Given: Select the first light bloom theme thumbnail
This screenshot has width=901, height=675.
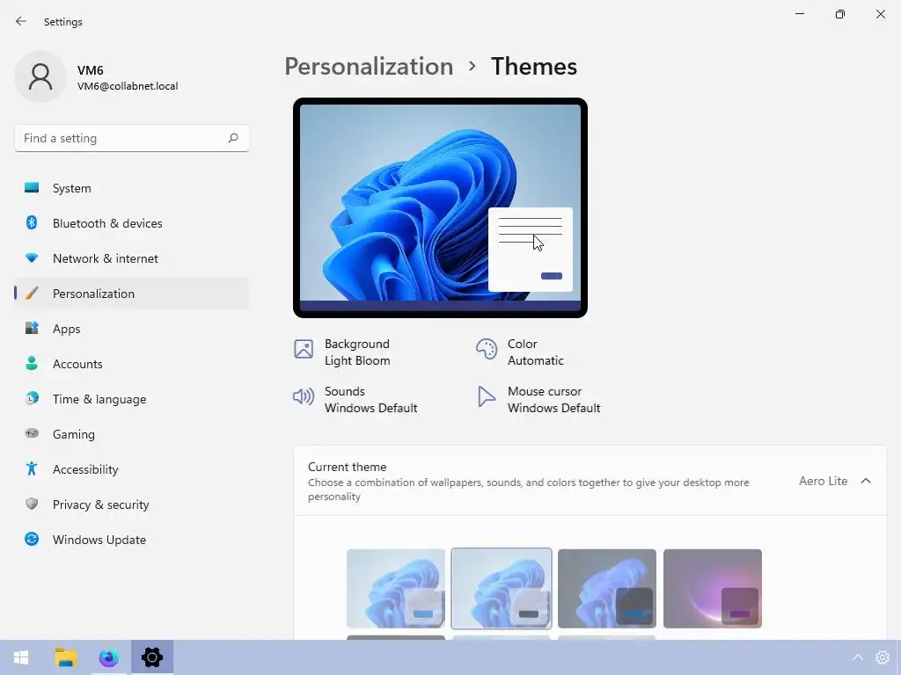Looking at the screenshot, I should coord(396,588).
